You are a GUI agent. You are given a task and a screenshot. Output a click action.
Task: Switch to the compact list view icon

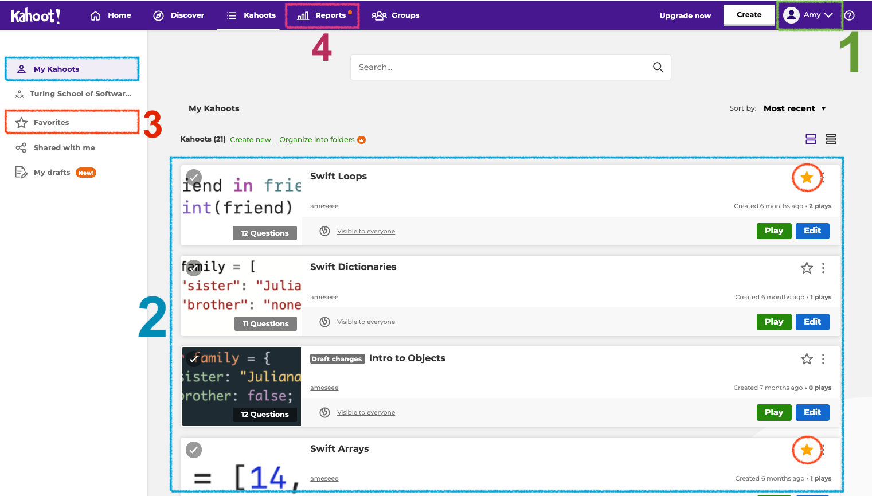(831, 139)
